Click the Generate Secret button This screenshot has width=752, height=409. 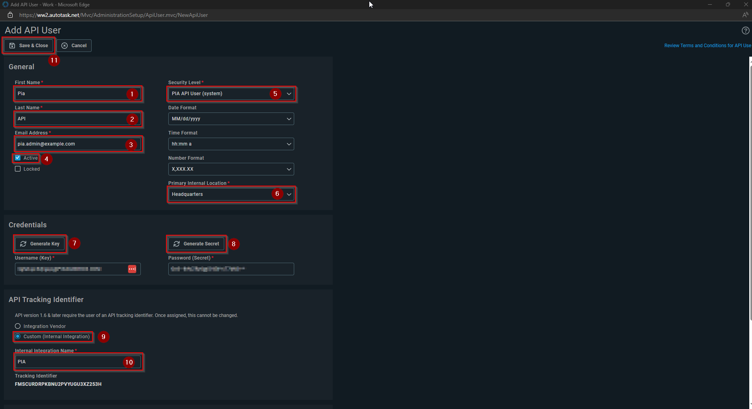(196, 244)
